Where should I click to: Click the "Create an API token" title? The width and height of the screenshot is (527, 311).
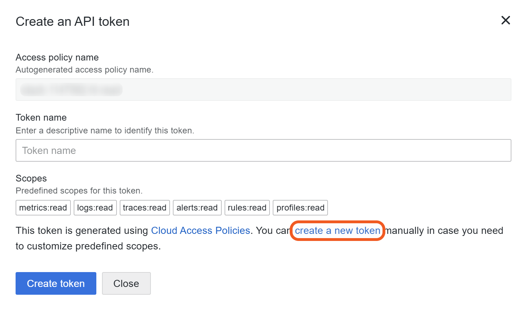pyautogui.click(x=73, y=22)
